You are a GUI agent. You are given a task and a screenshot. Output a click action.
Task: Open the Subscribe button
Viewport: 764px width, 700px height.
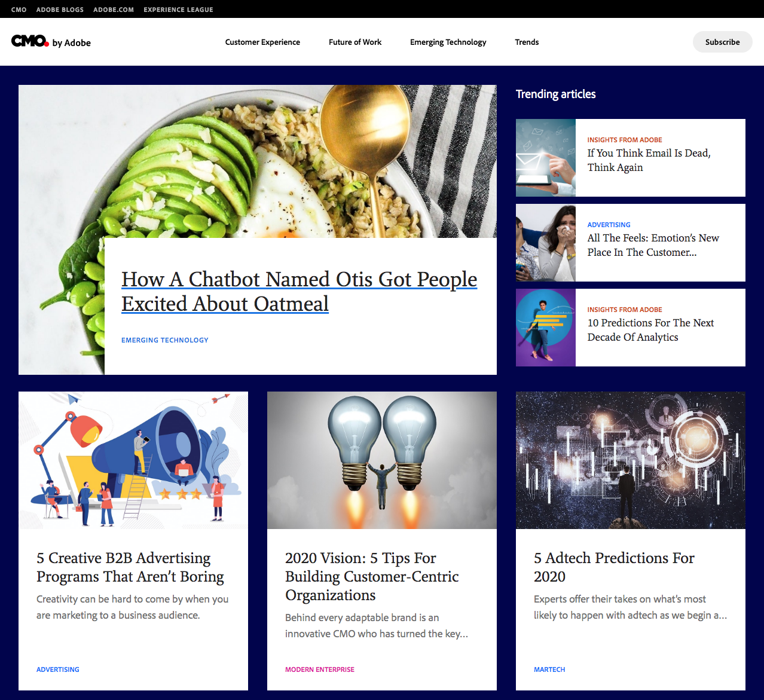(722, 42)
